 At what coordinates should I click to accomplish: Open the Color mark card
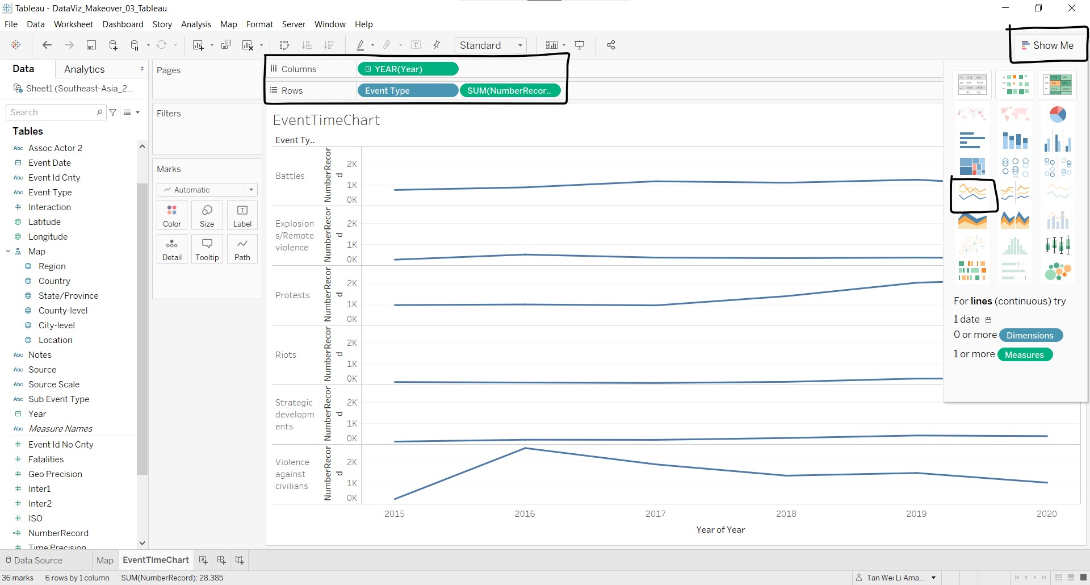172,216
